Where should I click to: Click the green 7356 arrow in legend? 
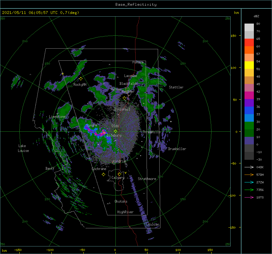[249, 190]
